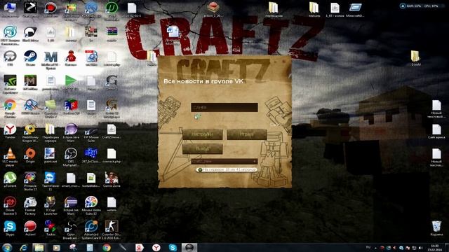Open File Explorer from the taskbar
The width and height of the screenshot is (449, 252).
point(39,247)
